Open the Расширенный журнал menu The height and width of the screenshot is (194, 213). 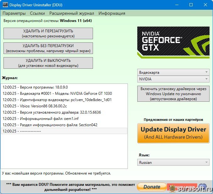coord(72,13)
